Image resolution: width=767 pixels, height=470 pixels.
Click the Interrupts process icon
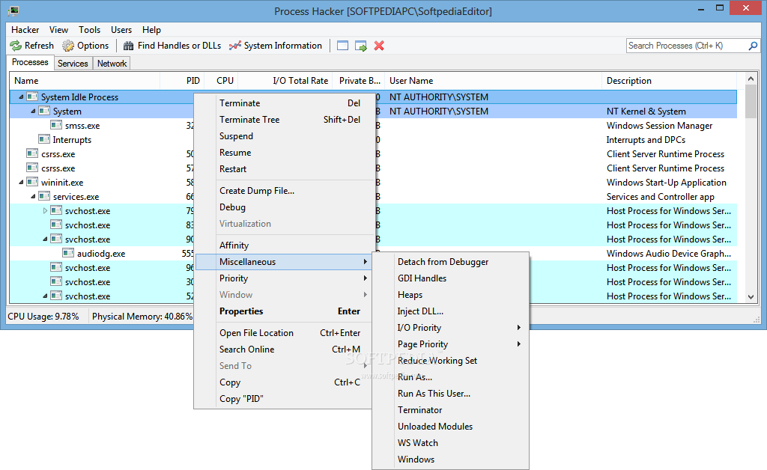pyautogui.click(x=44, y=139)
